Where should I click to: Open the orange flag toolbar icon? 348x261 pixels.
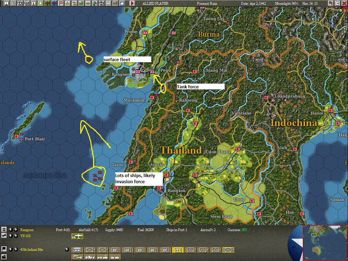[61, 3]
